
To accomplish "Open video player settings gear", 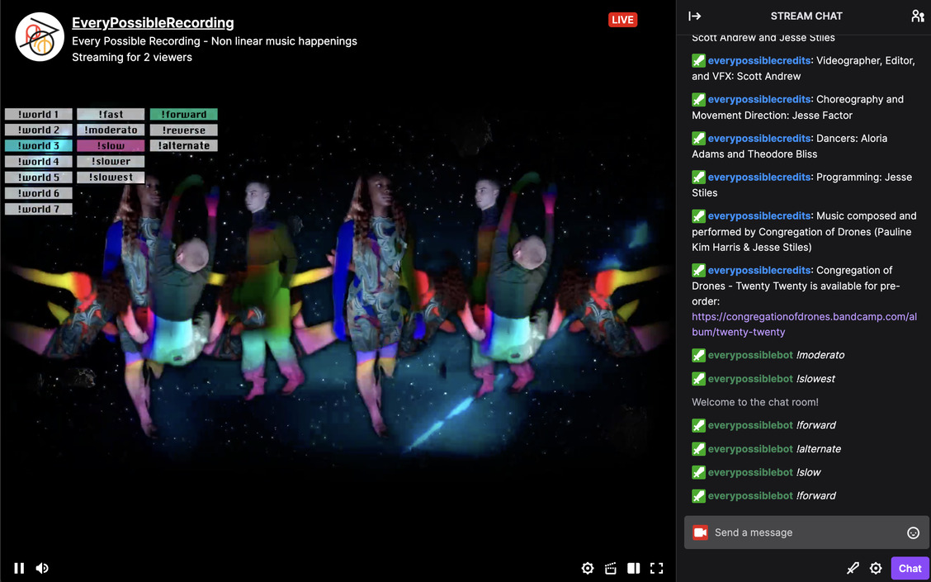I will [x=588, y=568].
